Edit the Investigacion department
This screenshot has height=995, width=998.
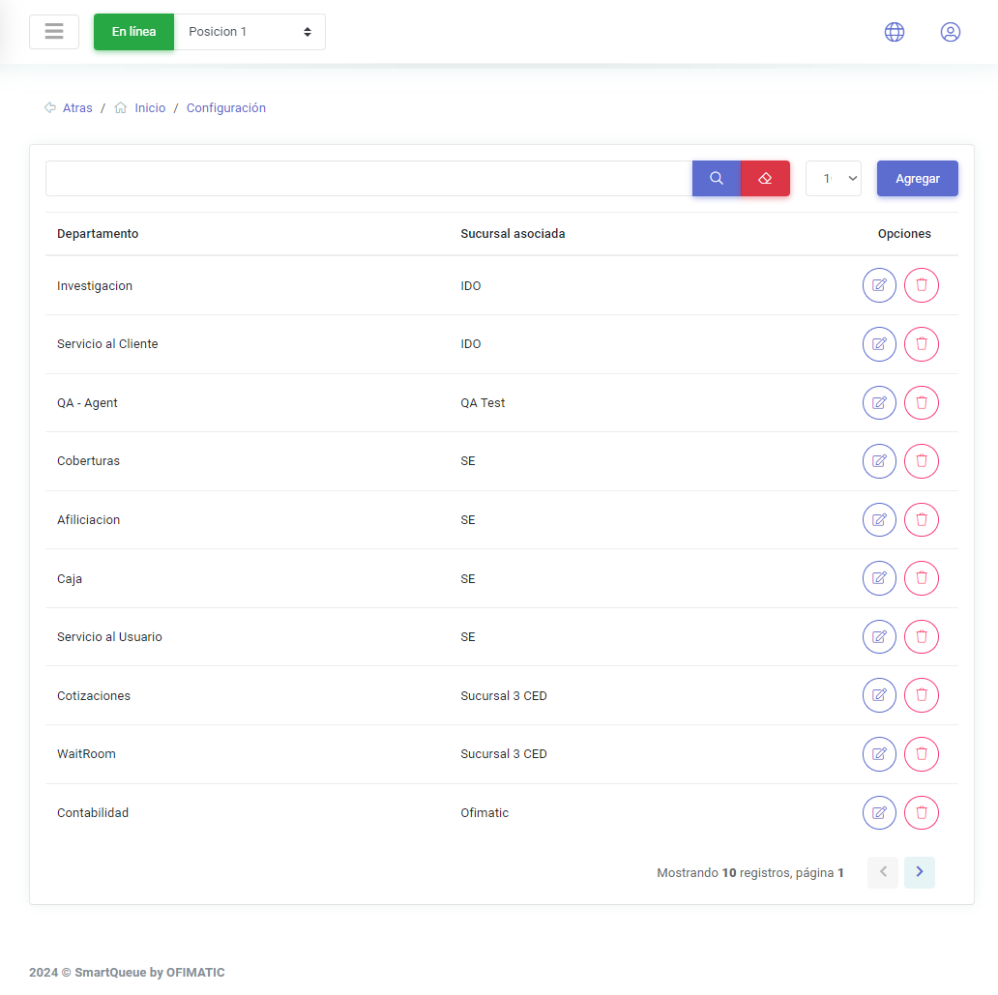[879, 285]
